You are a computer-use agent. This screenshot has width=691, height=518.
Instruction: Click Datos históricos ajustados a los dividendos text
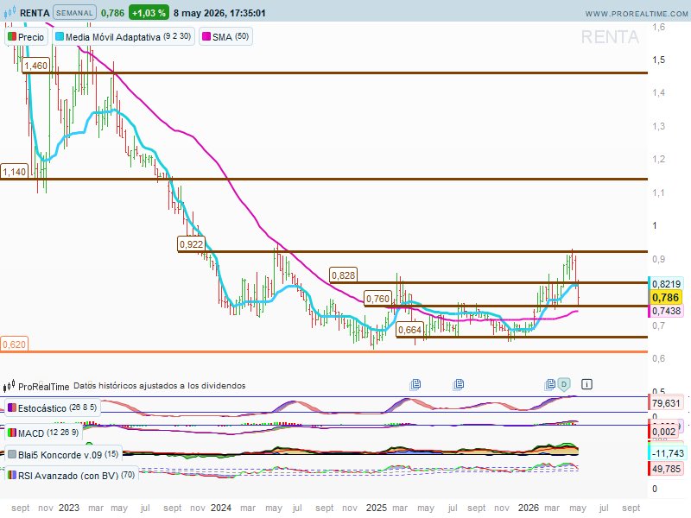160,386
